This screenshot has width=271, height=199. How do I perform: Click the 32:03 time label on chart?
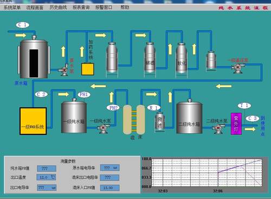point(163,191)
